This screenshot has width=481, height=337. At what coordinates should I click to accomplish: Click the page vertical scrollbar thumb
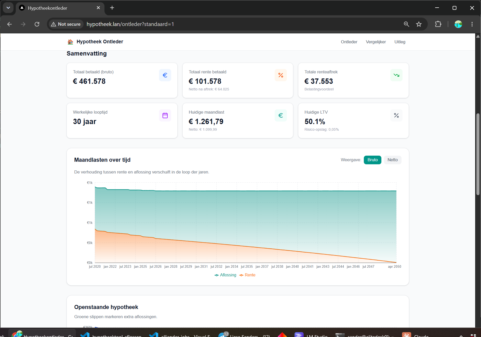click(478, 154)
